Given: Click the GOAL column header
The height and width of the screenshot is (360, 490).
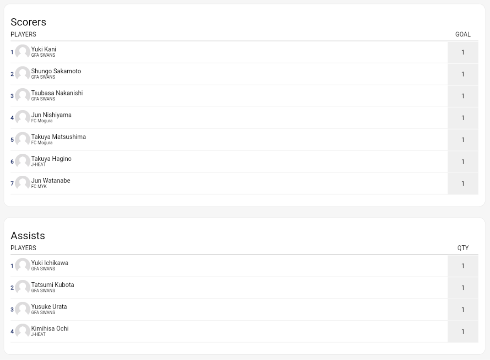Looking at the screenshot, I should [463, 34].
